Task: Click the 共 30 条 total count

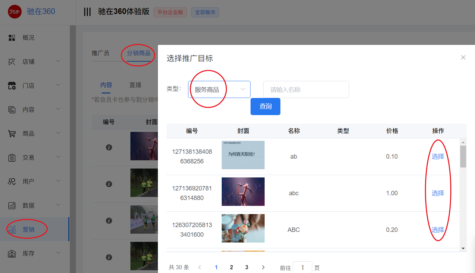Action: pos(179,267)
